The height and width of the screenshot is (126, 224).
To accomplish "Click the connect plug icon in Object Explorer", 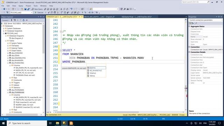I will click(x=12, y=20).
